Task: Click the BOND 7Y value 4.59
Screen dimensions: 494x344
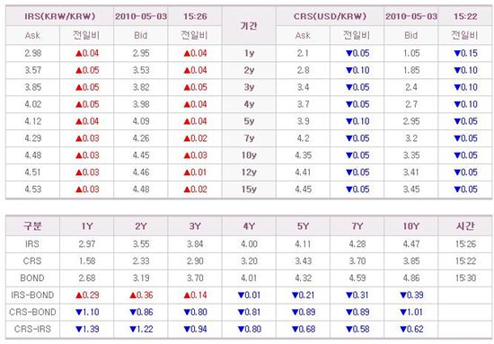Action: (357, 278)
